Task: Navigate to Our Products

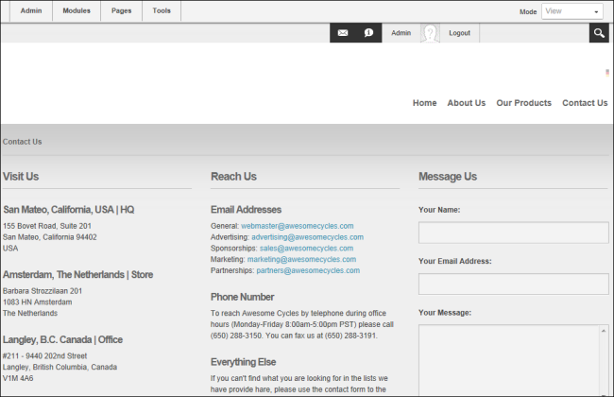Action: click(523, 103)
